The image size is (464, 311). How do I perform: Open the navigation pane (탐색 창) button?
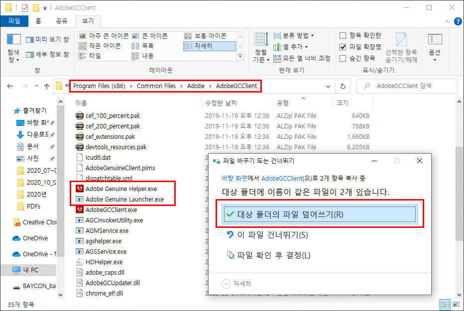[13, 48]
